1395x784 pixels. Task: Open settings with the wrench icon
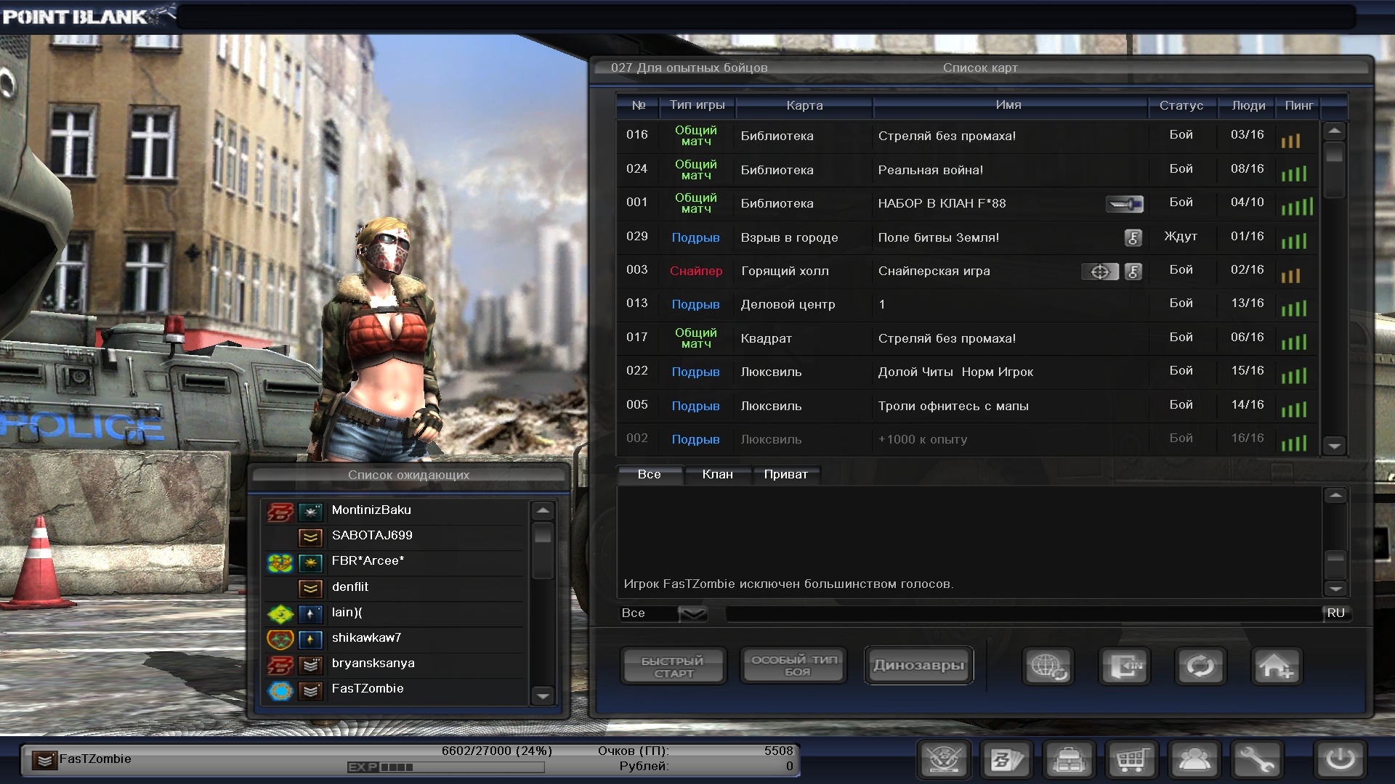coord(1256,760)
